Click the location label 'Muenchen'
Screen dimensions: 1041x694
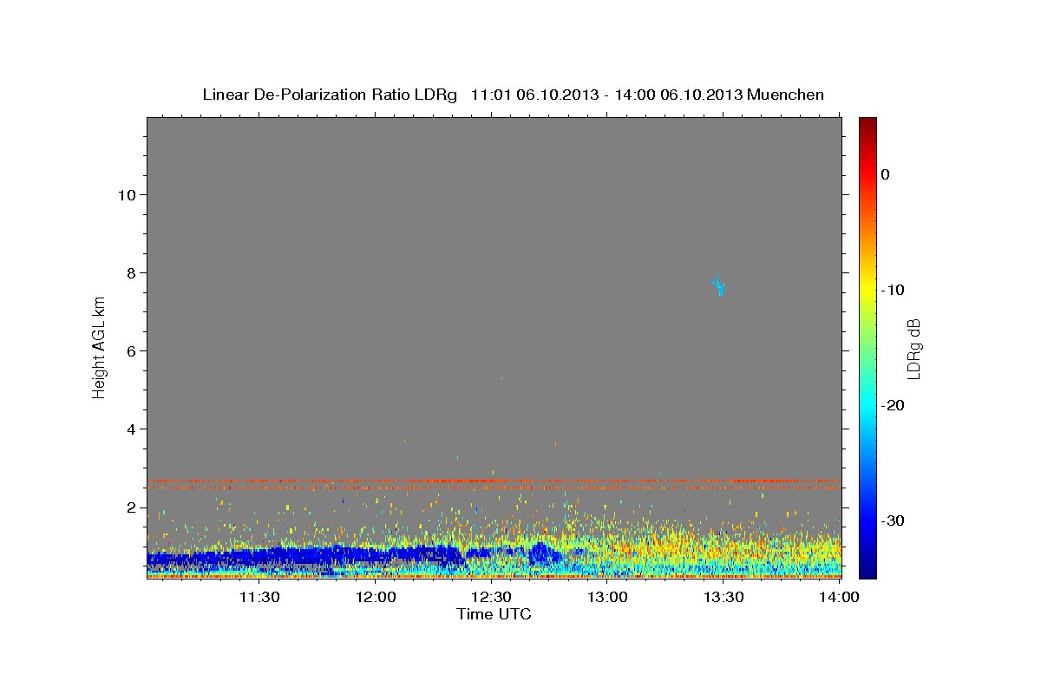[x=785, y=95]
